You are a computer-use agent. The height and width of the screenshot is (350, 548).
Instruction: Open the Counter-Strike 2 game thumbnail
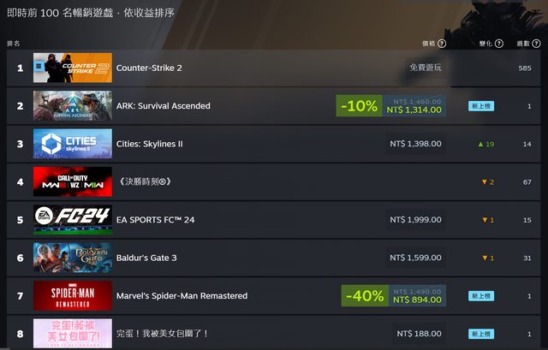pos(73,68)
